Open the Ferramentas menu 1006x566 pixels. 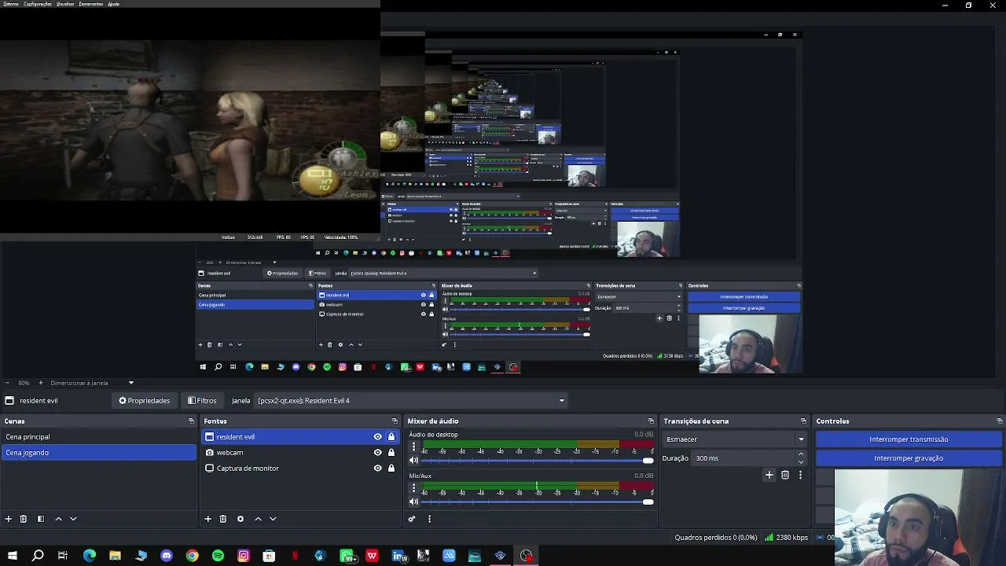[x=91, y=4]
